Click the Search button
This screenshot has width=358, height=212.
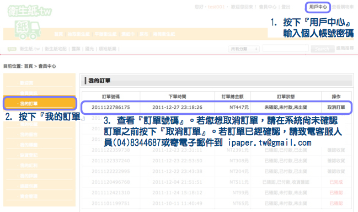coord(322,49)
